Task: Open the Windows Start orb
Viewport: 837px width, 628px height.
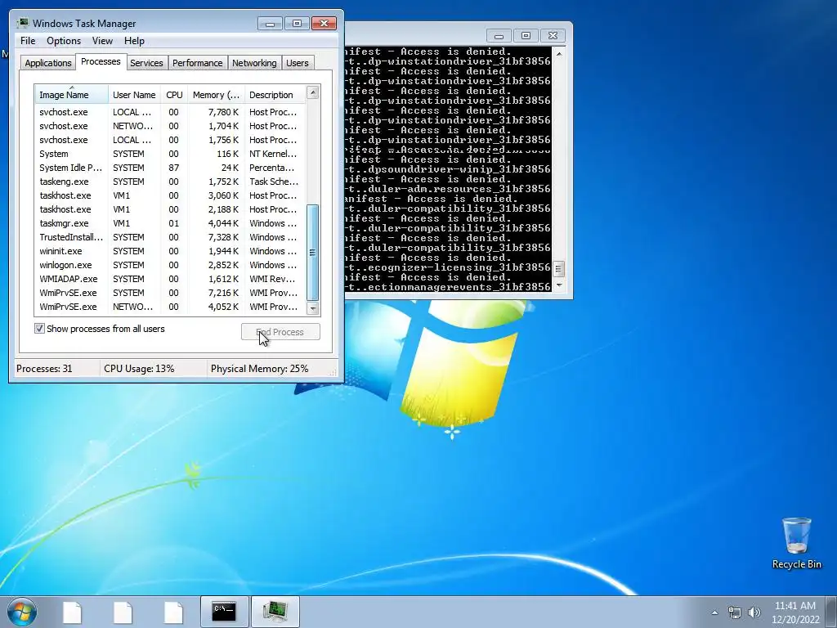Action: 22,612
